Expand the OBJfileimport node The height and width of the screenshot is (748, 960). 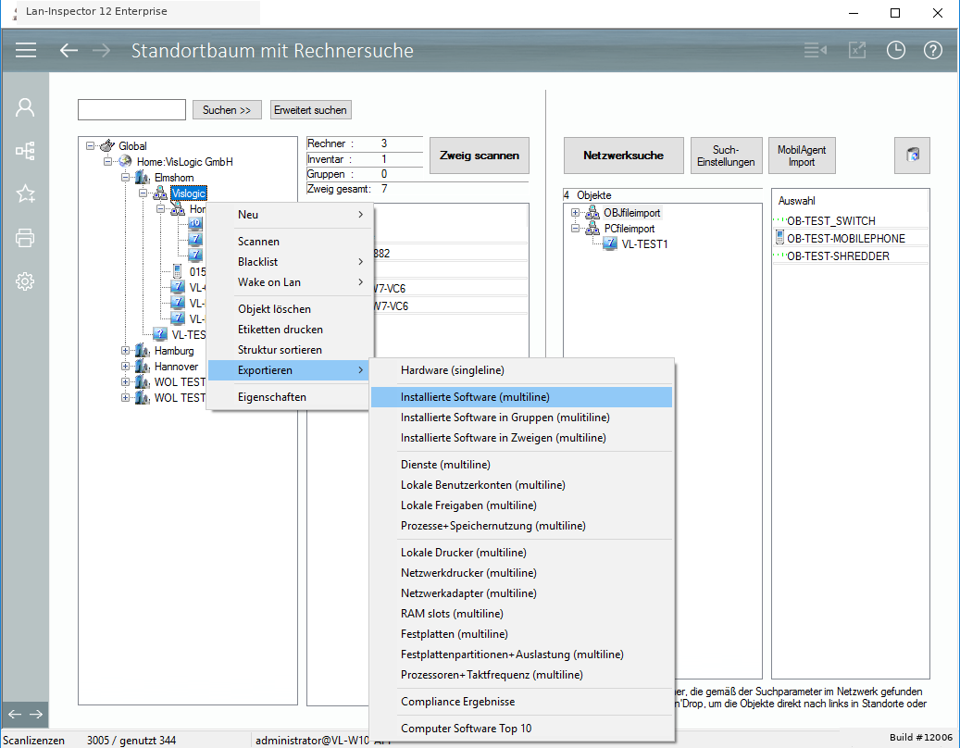tap(575, 213)
